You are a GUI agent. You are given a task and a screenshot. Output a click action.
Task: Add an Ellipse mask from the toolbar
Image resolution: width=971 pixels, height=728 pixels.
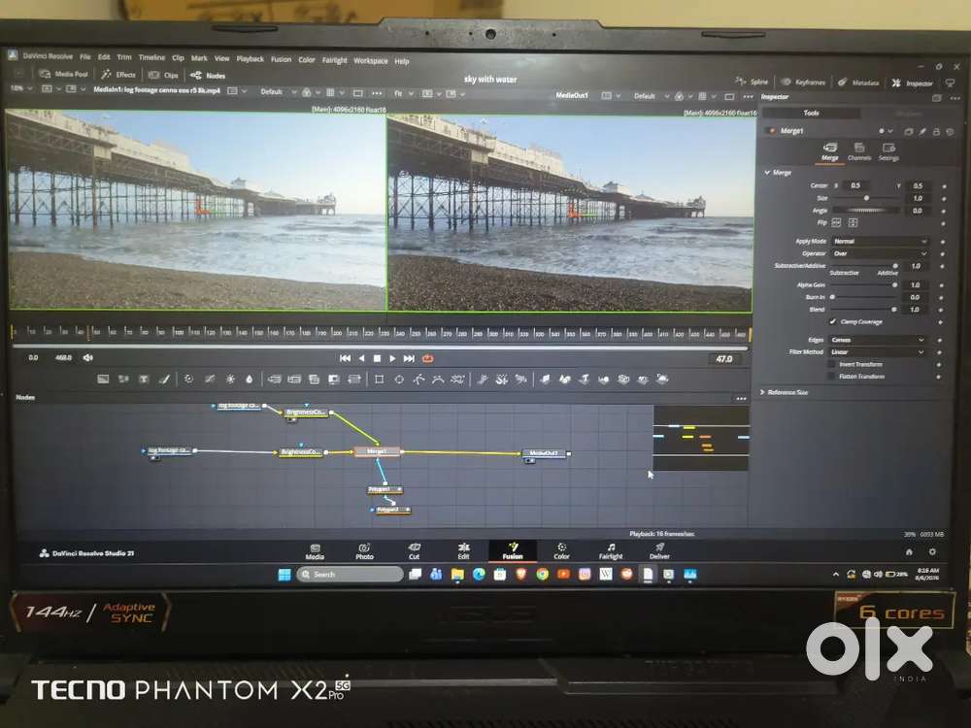point(399,379)
